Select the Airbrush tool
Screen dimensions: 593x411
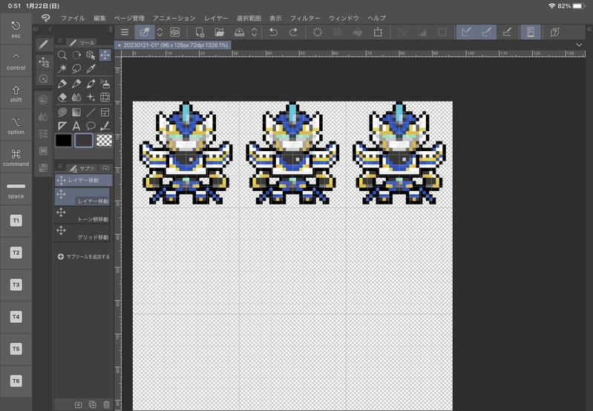coord(105,84)
